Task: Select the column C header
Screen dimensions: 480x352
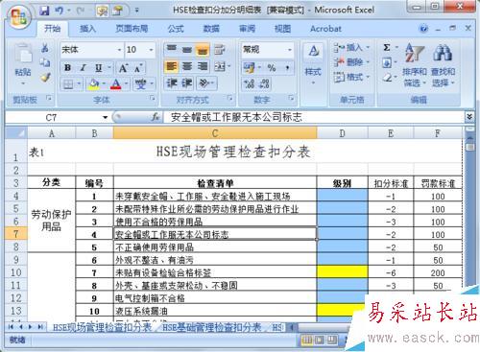Action: coord(215,133)
